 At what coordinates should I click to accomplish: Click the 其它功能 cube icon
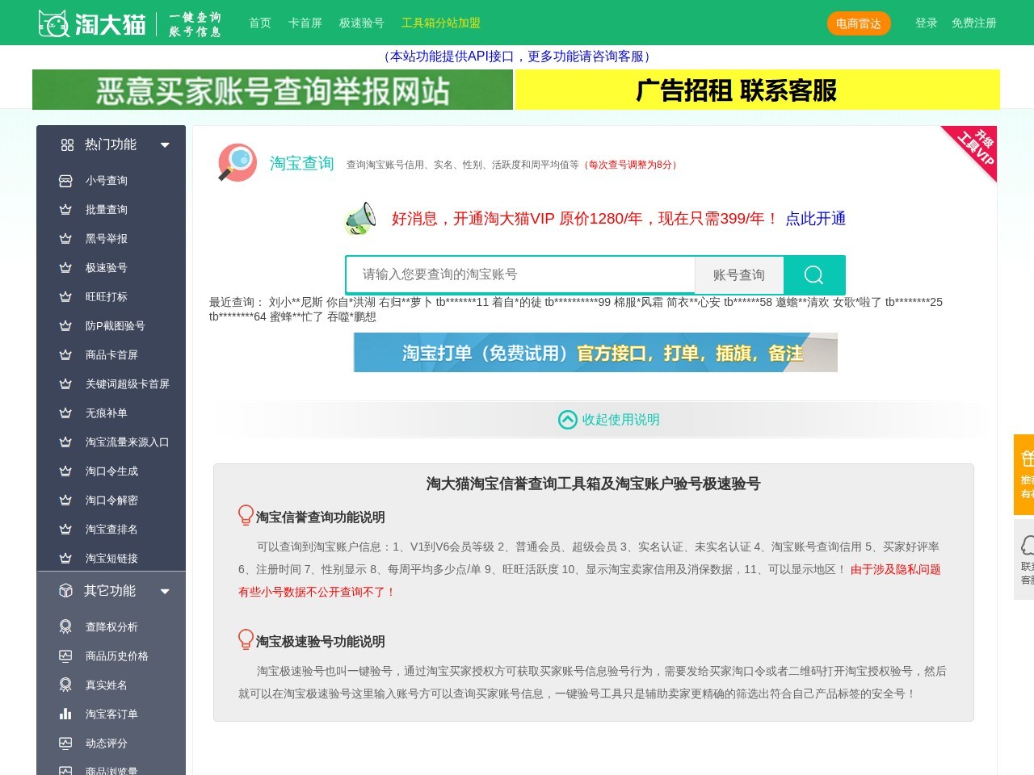[66, 591]
